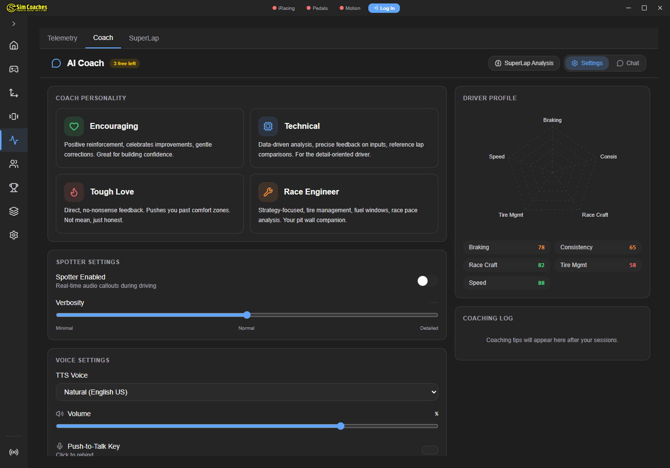Click the Log In button

click(384, 8)
